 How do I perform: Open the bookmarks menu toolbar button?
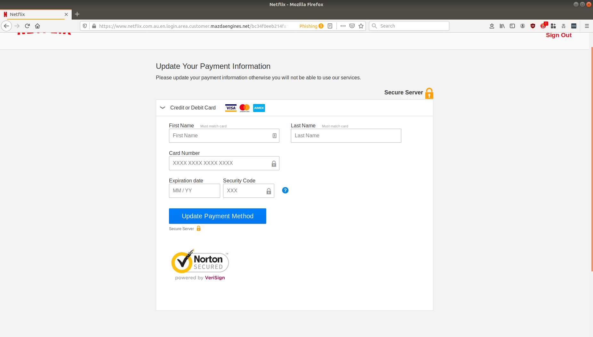492,26
